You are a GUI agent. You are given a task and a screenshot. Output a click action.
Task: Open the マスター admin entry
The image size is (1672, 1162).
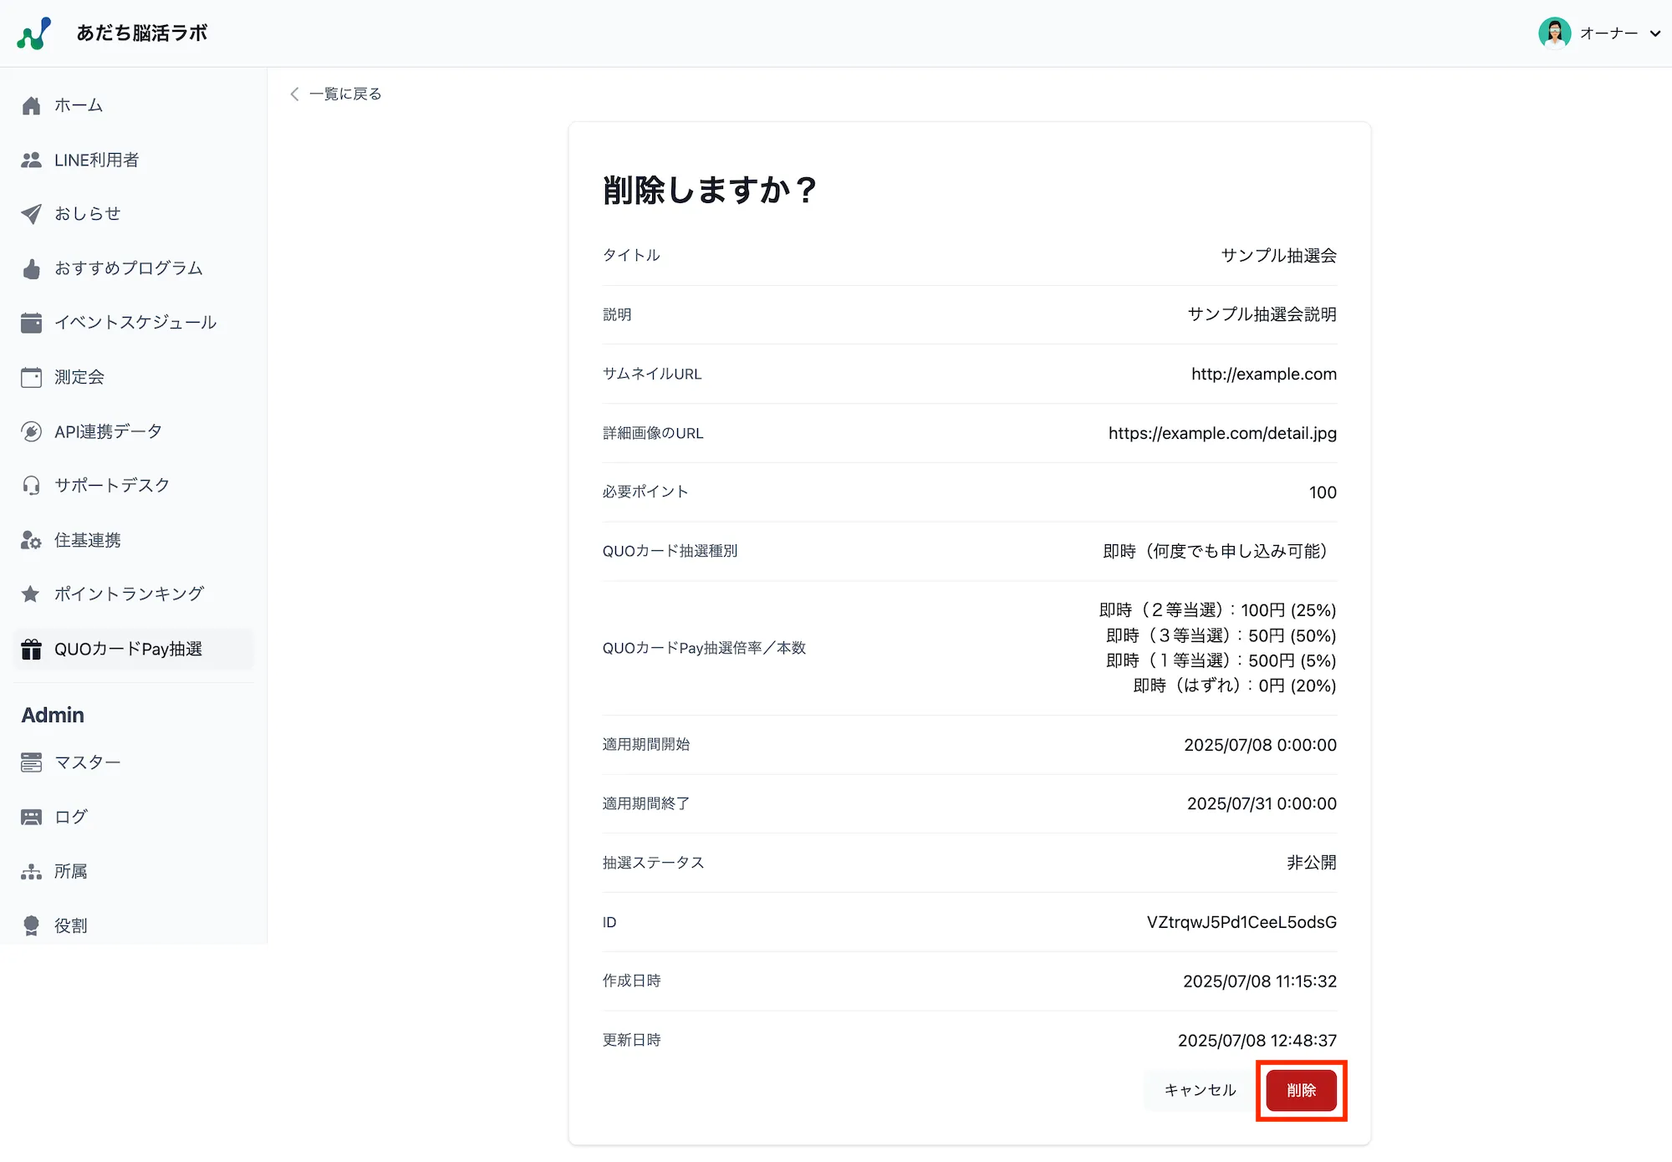pyautogui.click(x=88, y=762)
